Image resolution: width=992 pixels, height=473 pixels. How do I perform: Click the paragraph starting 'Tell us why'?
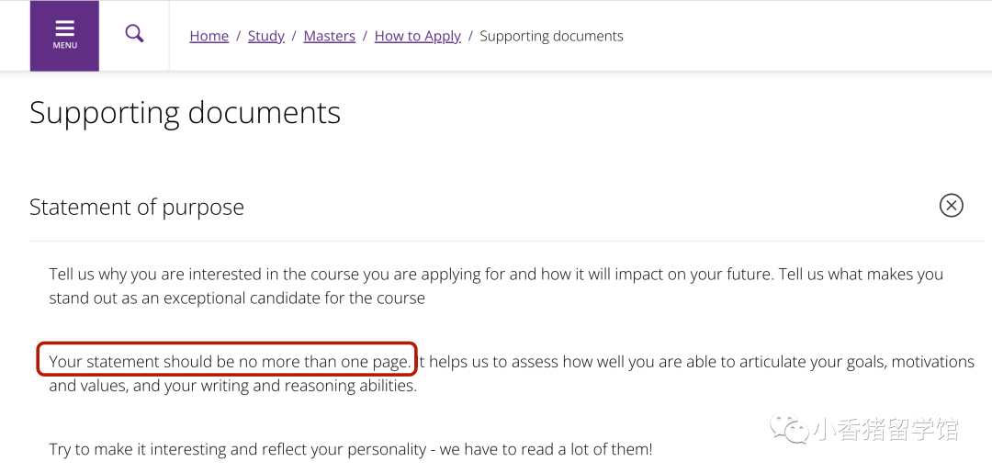496,286
